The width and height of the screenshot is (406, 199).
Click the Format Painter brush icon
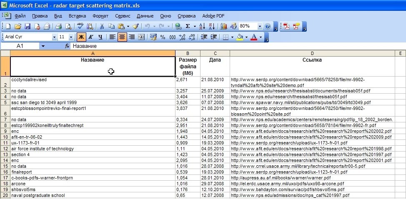tap(135, 26)
